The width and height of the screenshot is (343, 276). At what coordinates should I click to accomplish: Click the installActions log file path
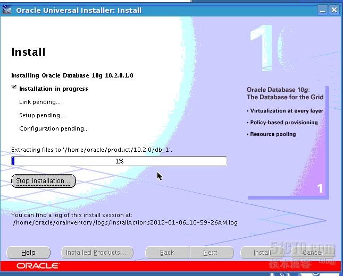pos(126,222)
